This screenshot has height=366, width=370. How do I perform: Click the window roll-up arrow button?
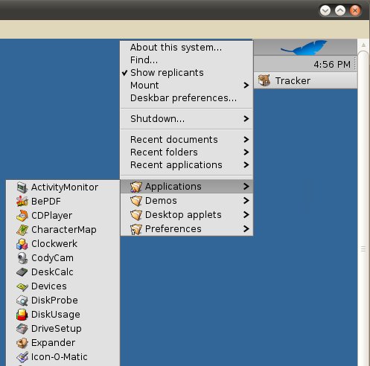pos(340,10)
